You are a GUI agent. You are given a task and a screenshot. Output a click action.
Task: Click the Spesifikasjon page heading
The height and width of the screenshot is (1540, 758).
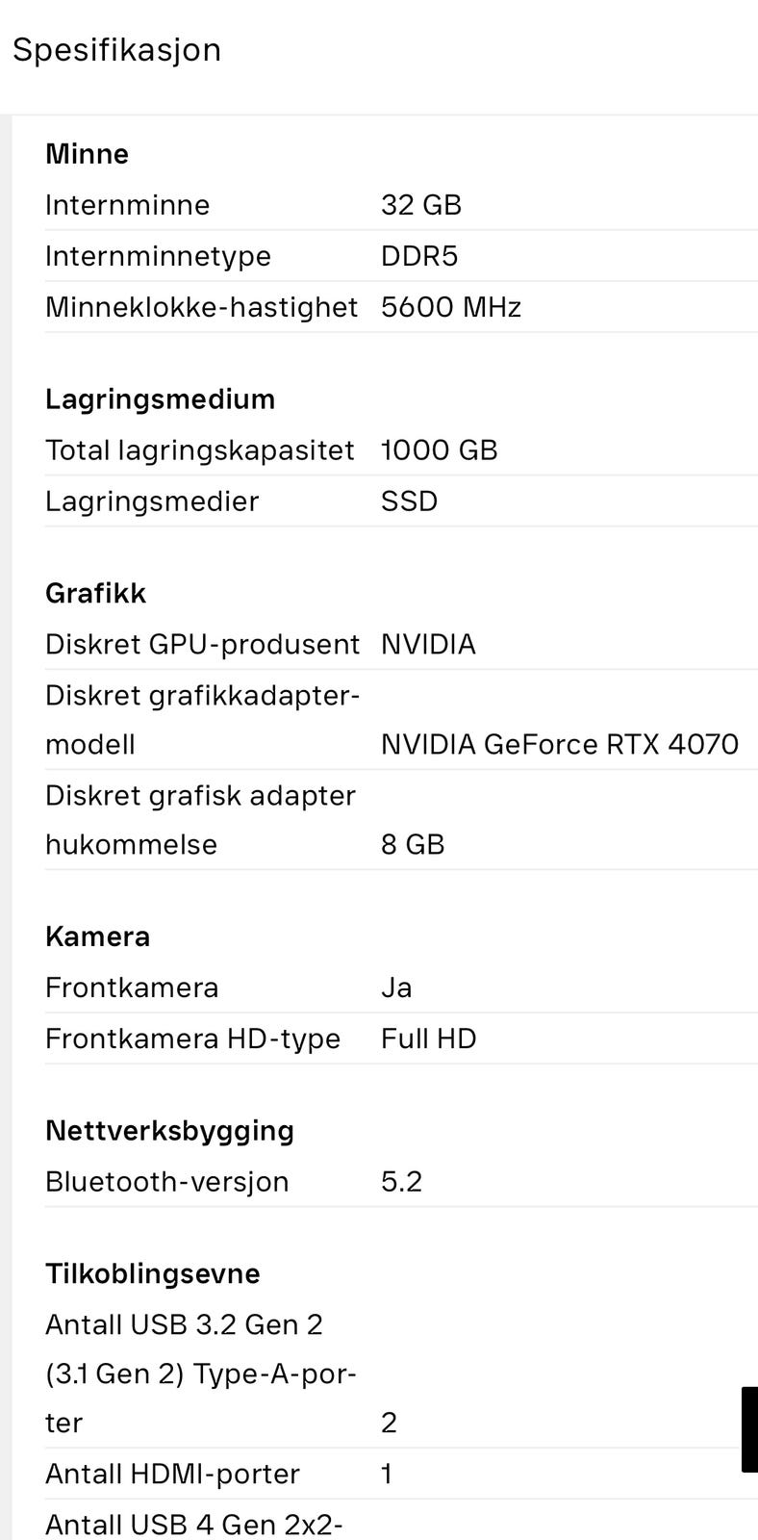coord(116,50)
